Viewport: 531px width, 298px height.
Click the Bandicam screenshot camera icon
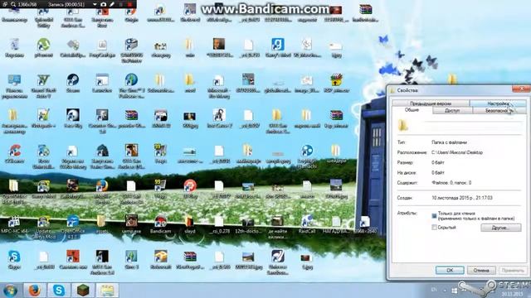[x=104, y=4]
